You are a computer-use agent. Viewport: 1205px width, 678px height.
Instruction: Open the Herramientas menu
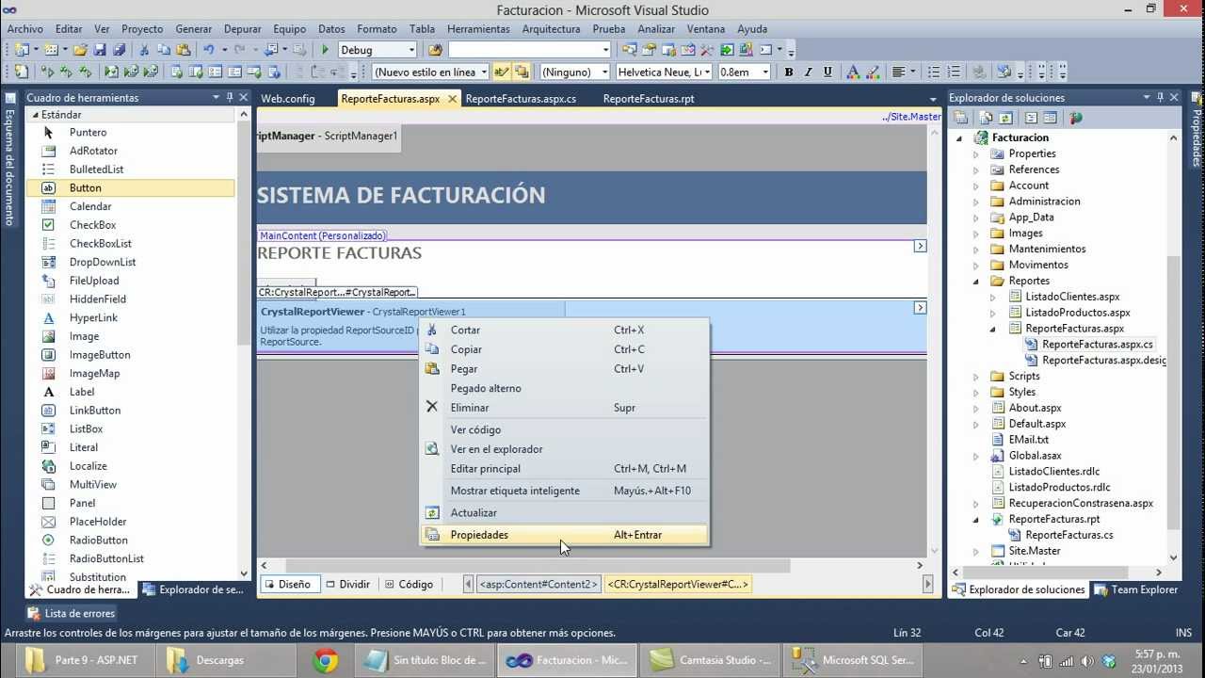coord(478,29)
